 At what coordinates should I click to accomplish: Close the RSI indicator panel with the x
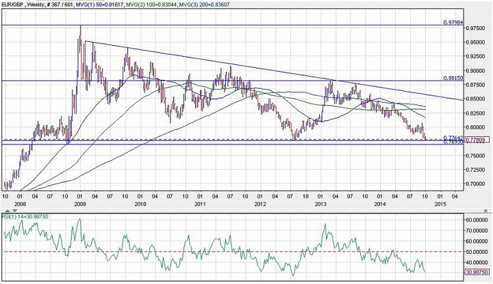pos(485,211)
